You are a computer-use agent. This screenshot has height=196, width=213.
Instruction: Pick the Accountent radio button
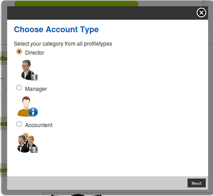(x=19, y=124)
